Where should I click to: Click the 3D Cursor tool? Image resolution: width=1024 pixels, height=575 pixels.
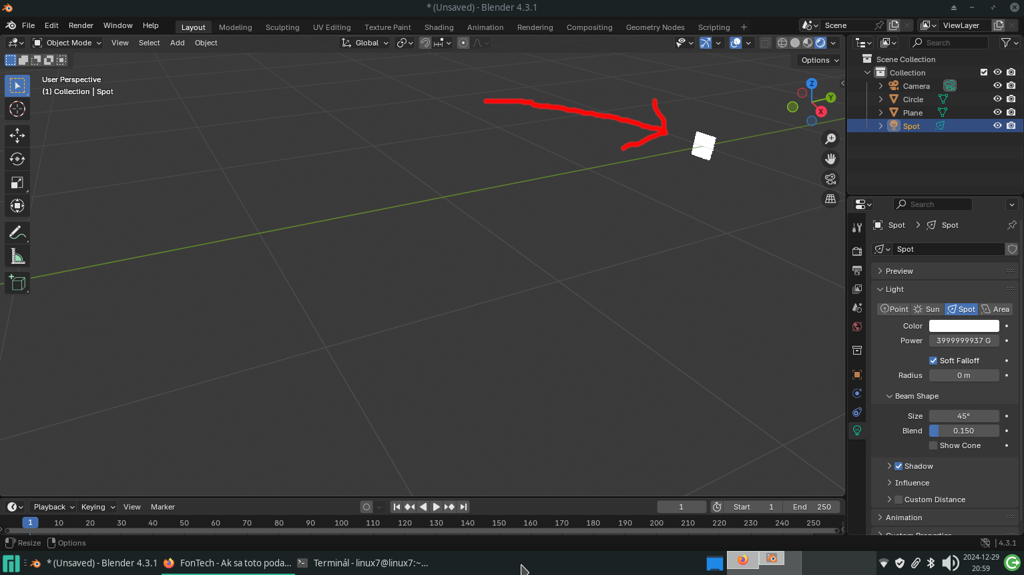[17, 109]
